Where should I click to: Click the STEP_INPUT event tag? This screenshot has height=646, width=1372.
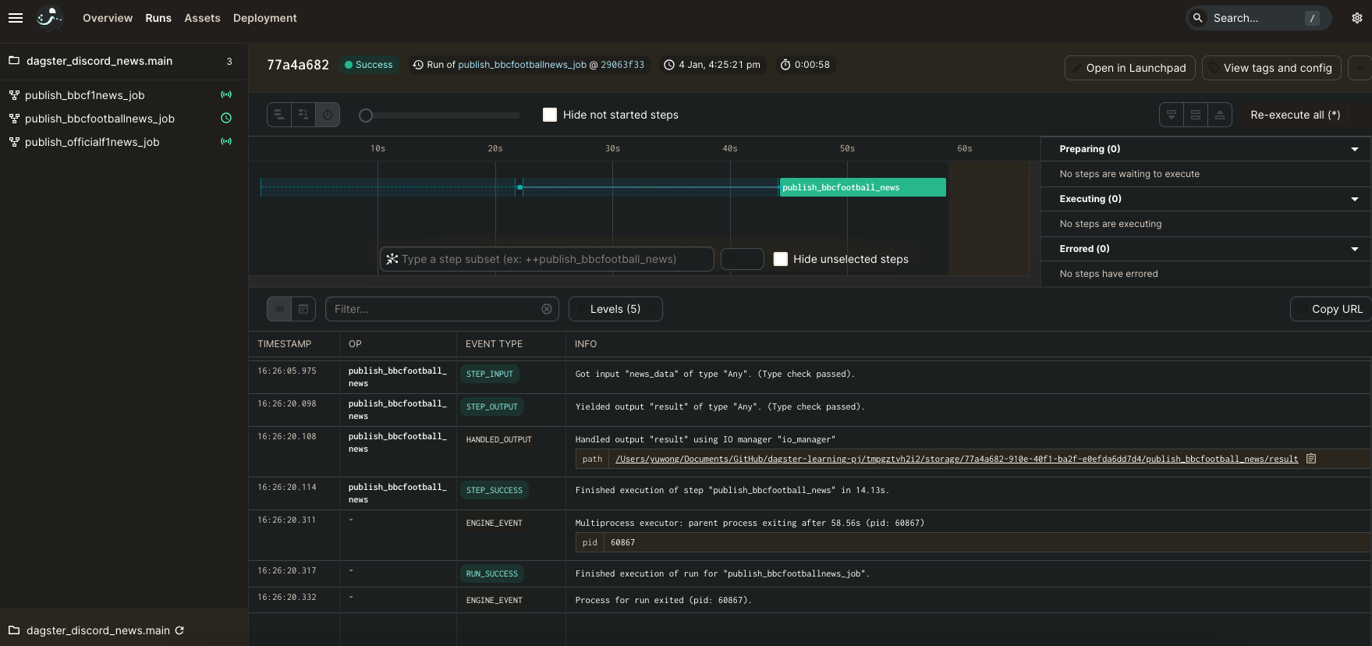tap(490, 374)
